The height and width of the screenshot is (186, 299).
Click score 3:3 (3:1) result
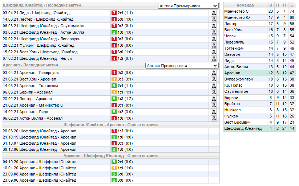[x=125, y=79]
